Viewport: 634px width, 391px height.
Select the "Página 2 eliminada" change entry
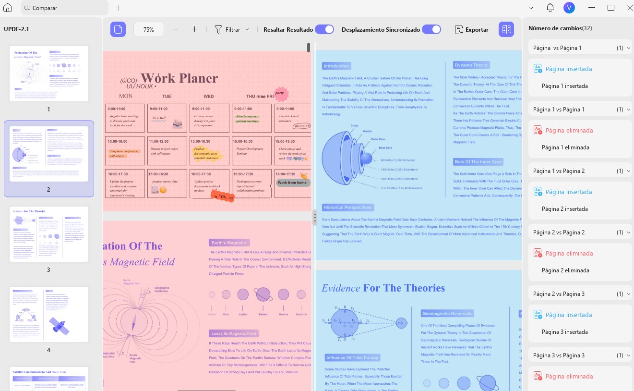coord(580,262)
